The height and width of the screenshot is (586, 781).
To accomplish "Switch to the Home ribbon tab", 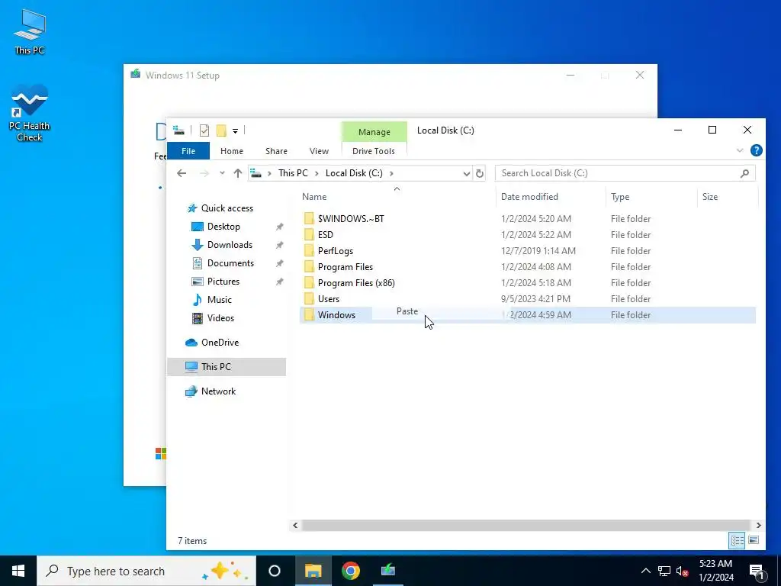I will [x=232, y=151].
